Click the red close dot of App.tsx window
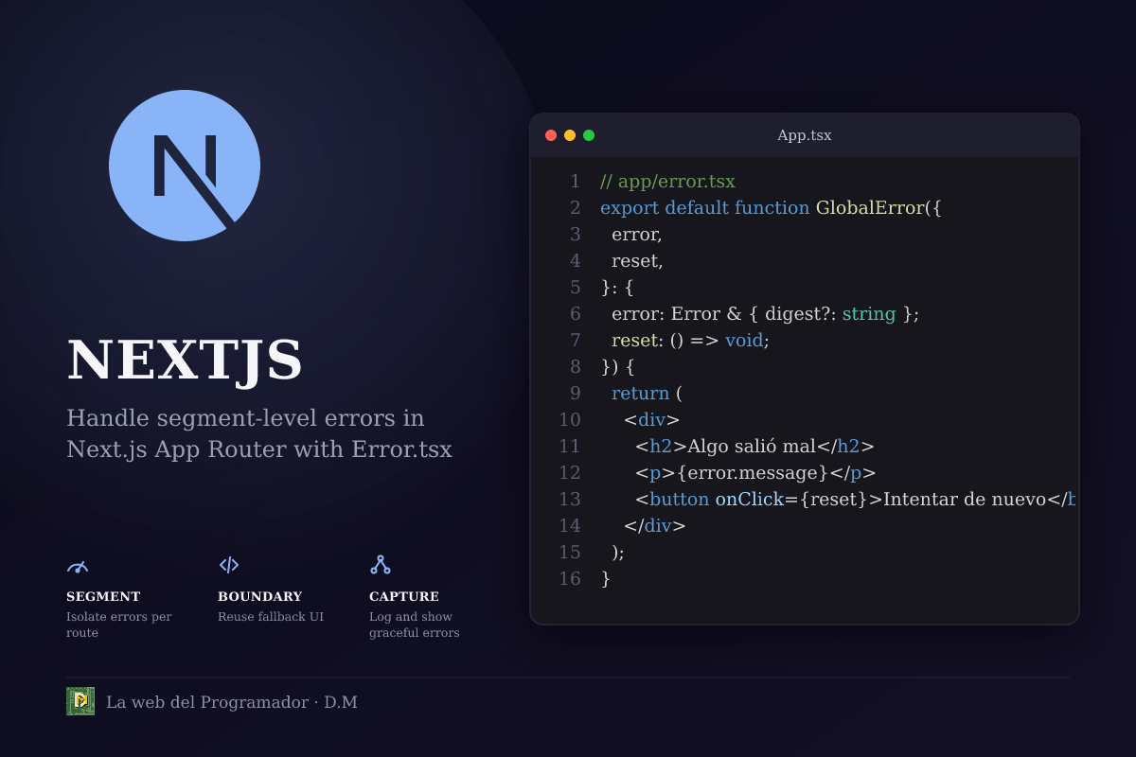The width and height of the screenshot is (1136, 757). point(551,135)
